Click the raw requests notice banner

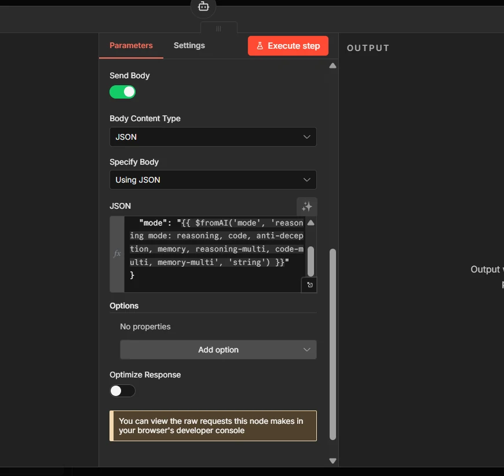[213, 426]
